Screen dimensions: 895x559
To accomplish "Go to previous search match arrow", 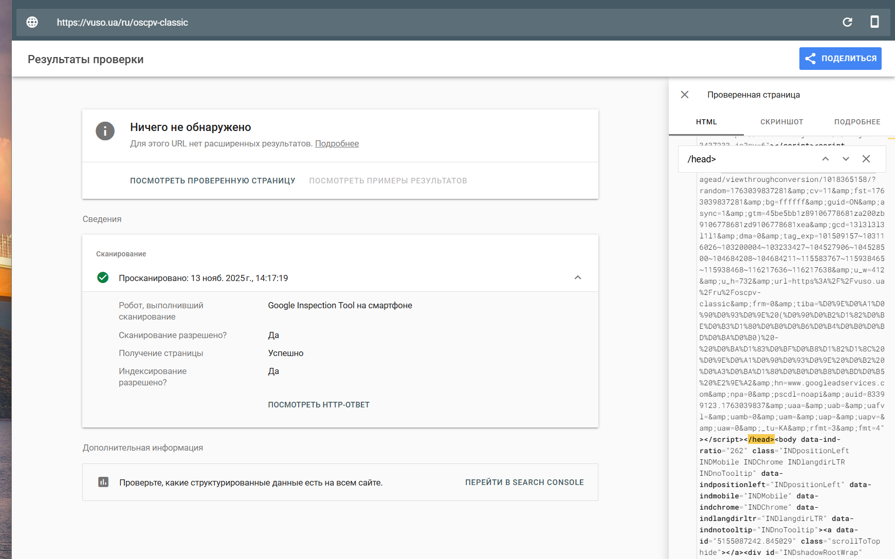I will [x=825, y=159].
